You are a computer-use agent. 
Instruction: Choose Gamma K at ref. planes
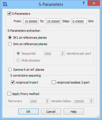coord(10,70)
